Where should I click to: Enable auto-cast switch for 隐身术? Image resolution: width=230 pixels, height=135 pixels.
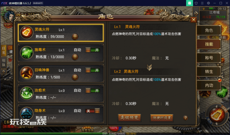tap(93, 111)
